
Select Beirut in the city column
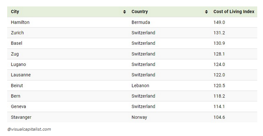pos(17,86)
